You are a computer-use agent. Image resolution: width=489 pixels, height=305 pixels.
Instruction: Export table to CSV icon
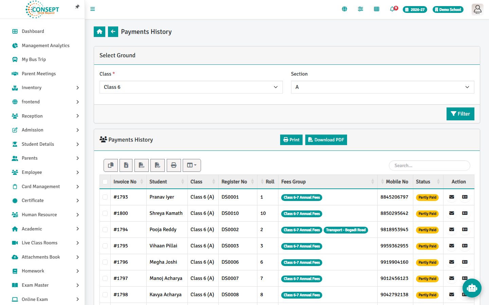coord(142,165)
